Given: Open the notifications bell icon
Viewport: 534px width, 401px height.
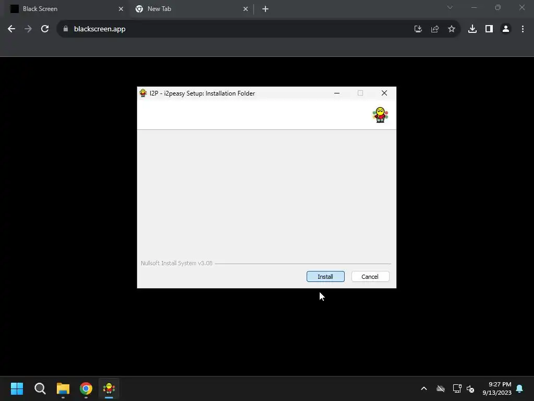Looking at the screenshot, I should pos(520,388).
